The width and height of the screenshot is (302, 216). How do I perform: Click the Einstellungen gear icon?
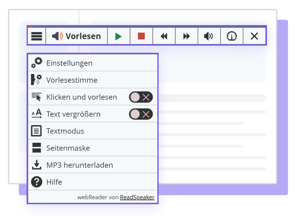36,62
